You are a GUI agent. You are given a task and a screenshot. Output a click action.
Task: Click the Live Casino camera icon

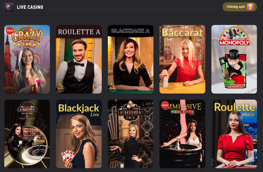pos(9,7)
